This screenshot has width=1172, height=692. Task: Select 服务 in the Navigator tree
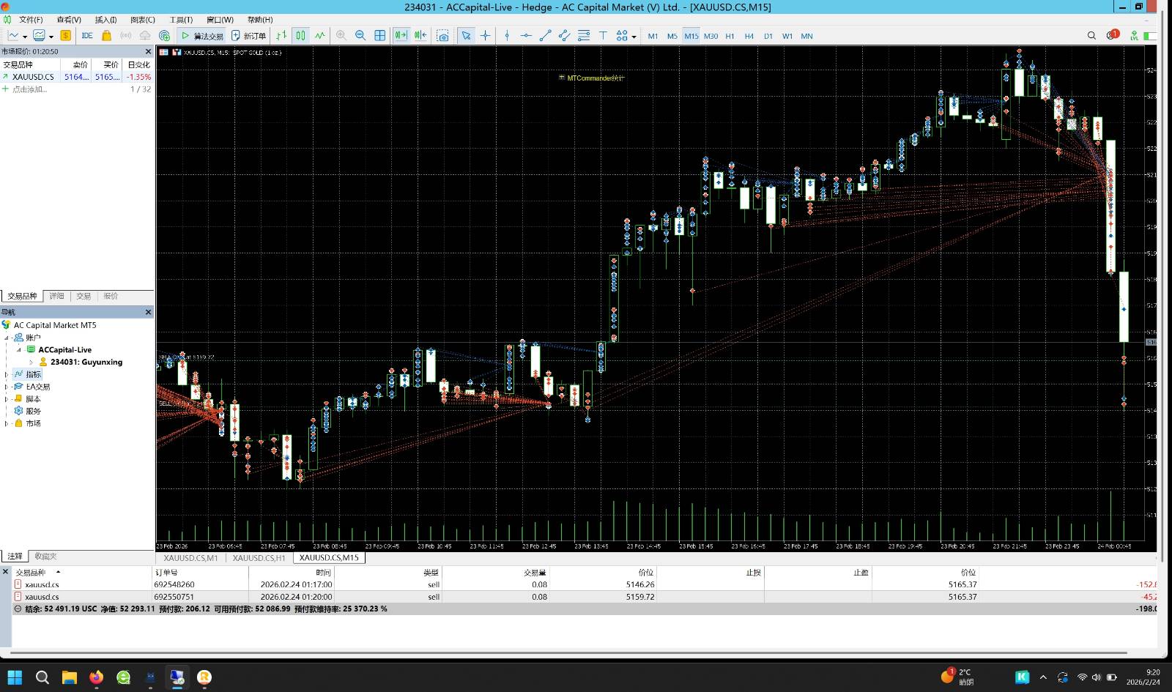click(x=33, y=411)
